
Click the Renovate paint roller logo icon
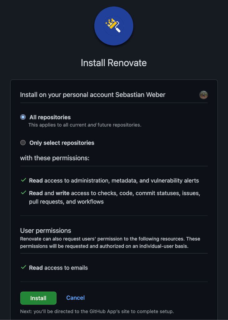pyautogui.click(x=114, y=26)
